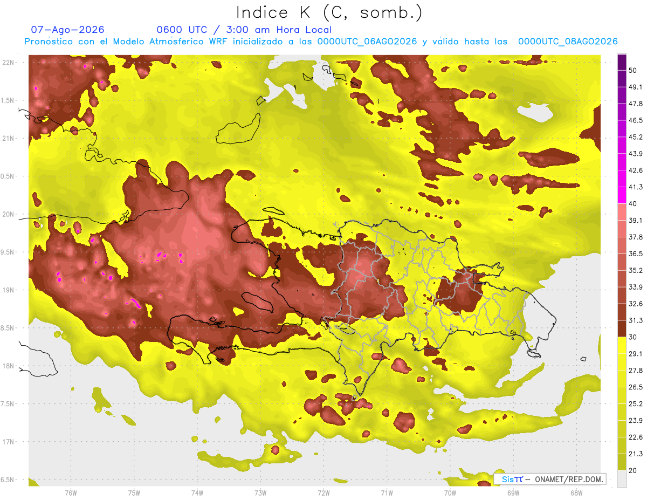Click the map title "Indice K (C, somb.)"
Image resolution: width=647 pixels, height=500 pixels.
[x=329, y=12]
